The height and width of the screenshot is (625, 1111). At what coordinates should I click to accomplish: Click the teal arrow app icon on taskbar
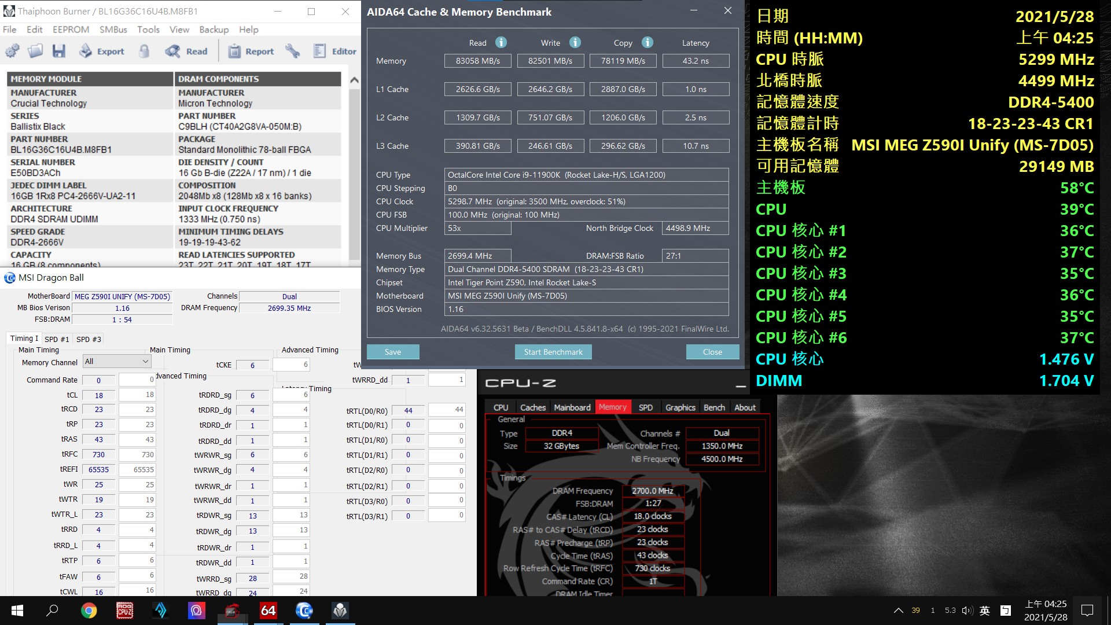(160, 611)
